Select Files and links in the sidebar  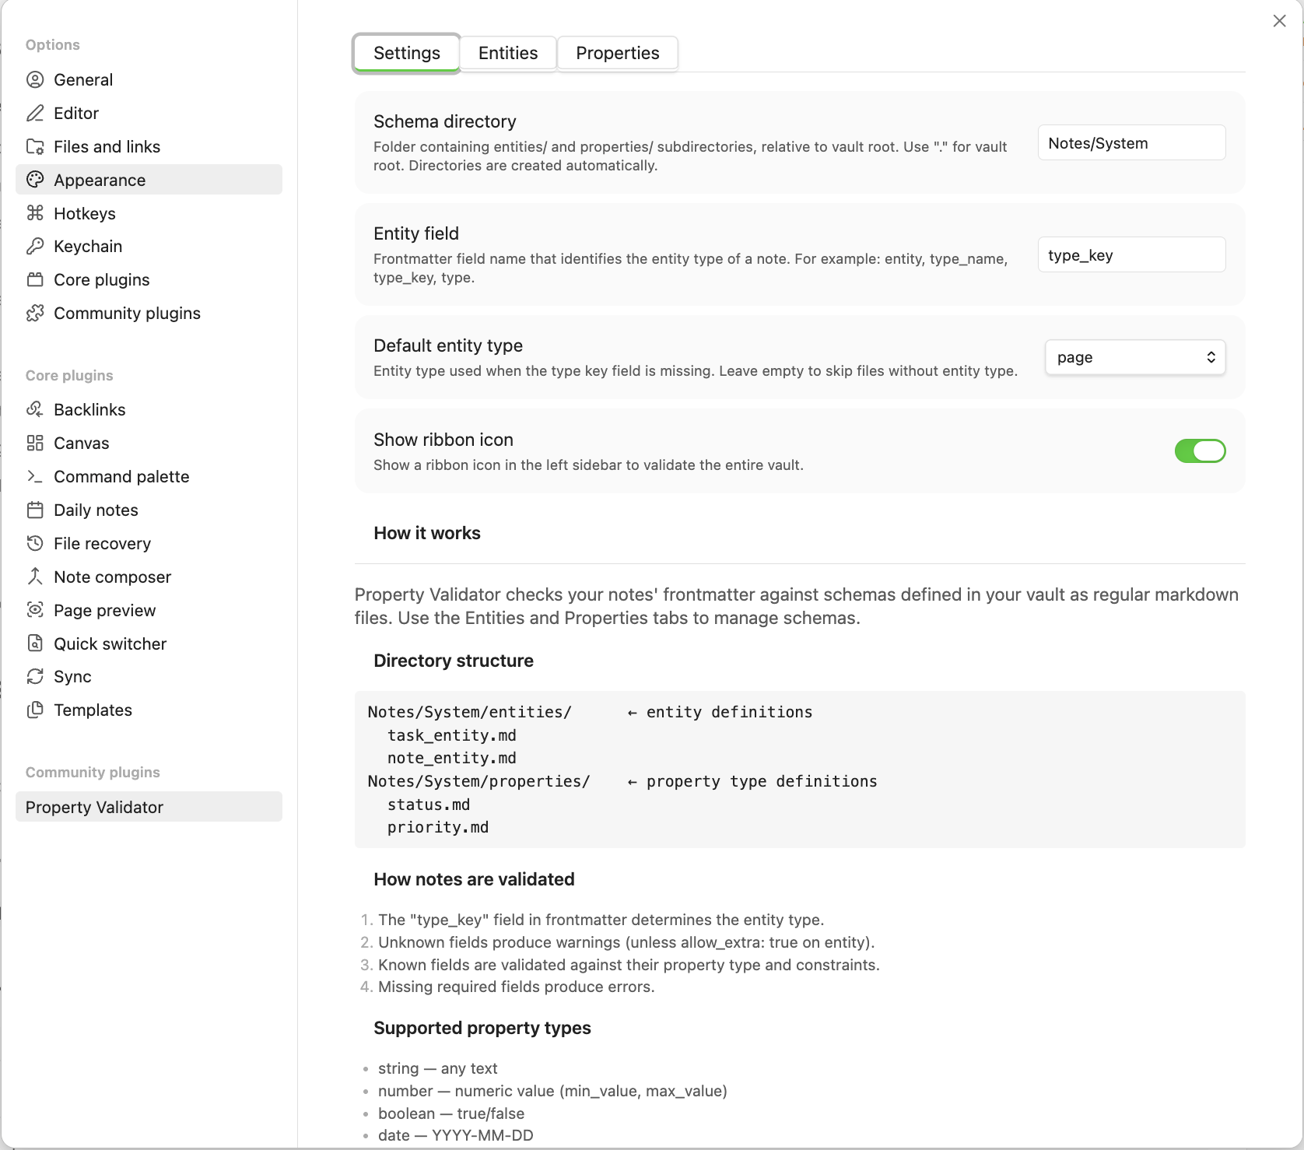(x=107, y=146)
